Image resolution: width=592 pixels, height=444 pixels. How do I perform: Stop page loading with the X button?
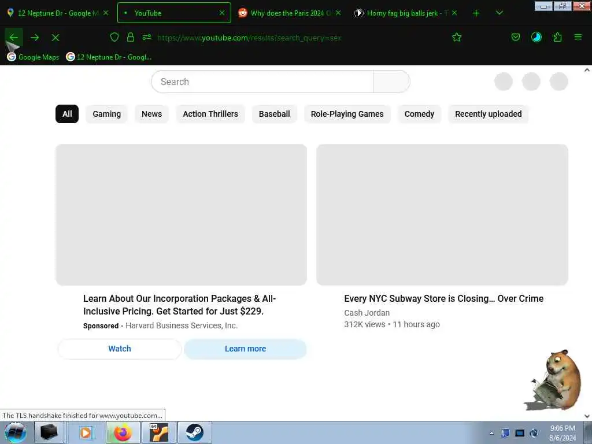[55, 38]
